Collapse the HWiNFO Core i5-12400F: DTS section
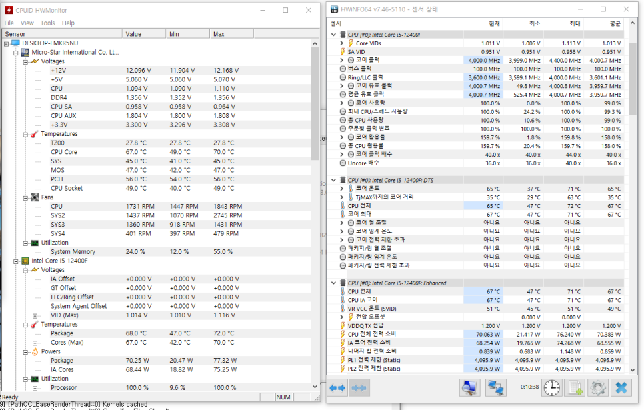644x410 pixels. tap(333, 180)
